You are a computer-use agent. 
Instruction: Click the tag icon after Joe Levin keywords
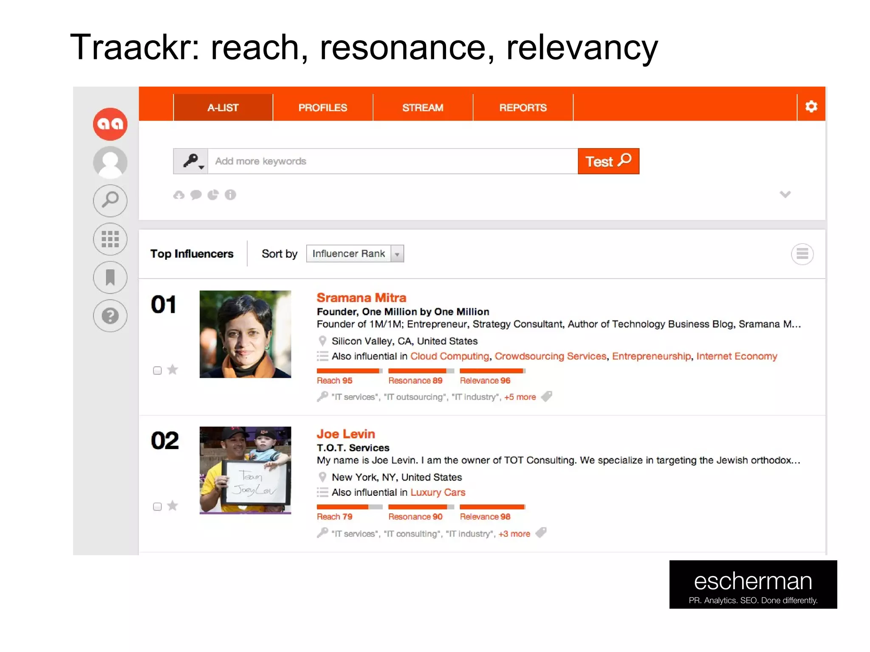(x=541, y=533)
